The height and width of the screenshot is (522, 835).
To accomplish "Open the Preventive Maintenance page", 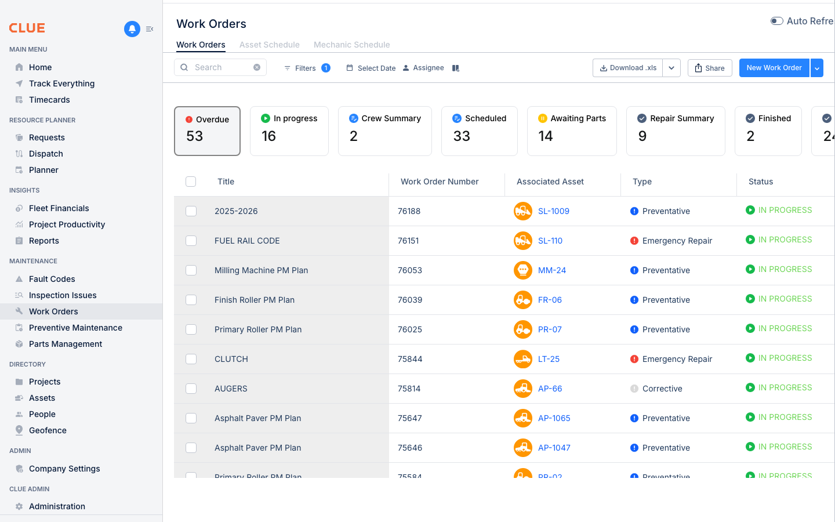I will point(75,327).
